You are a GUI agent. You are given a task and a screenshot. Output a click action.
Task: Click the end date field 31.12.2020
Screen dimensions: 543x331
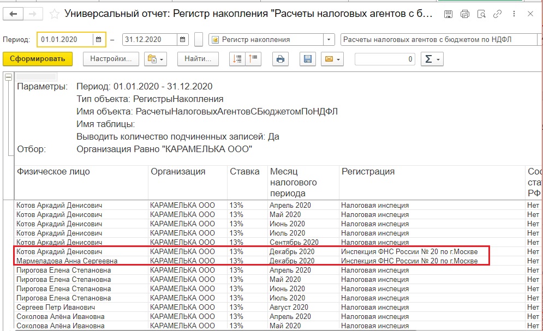coord(150,39)
